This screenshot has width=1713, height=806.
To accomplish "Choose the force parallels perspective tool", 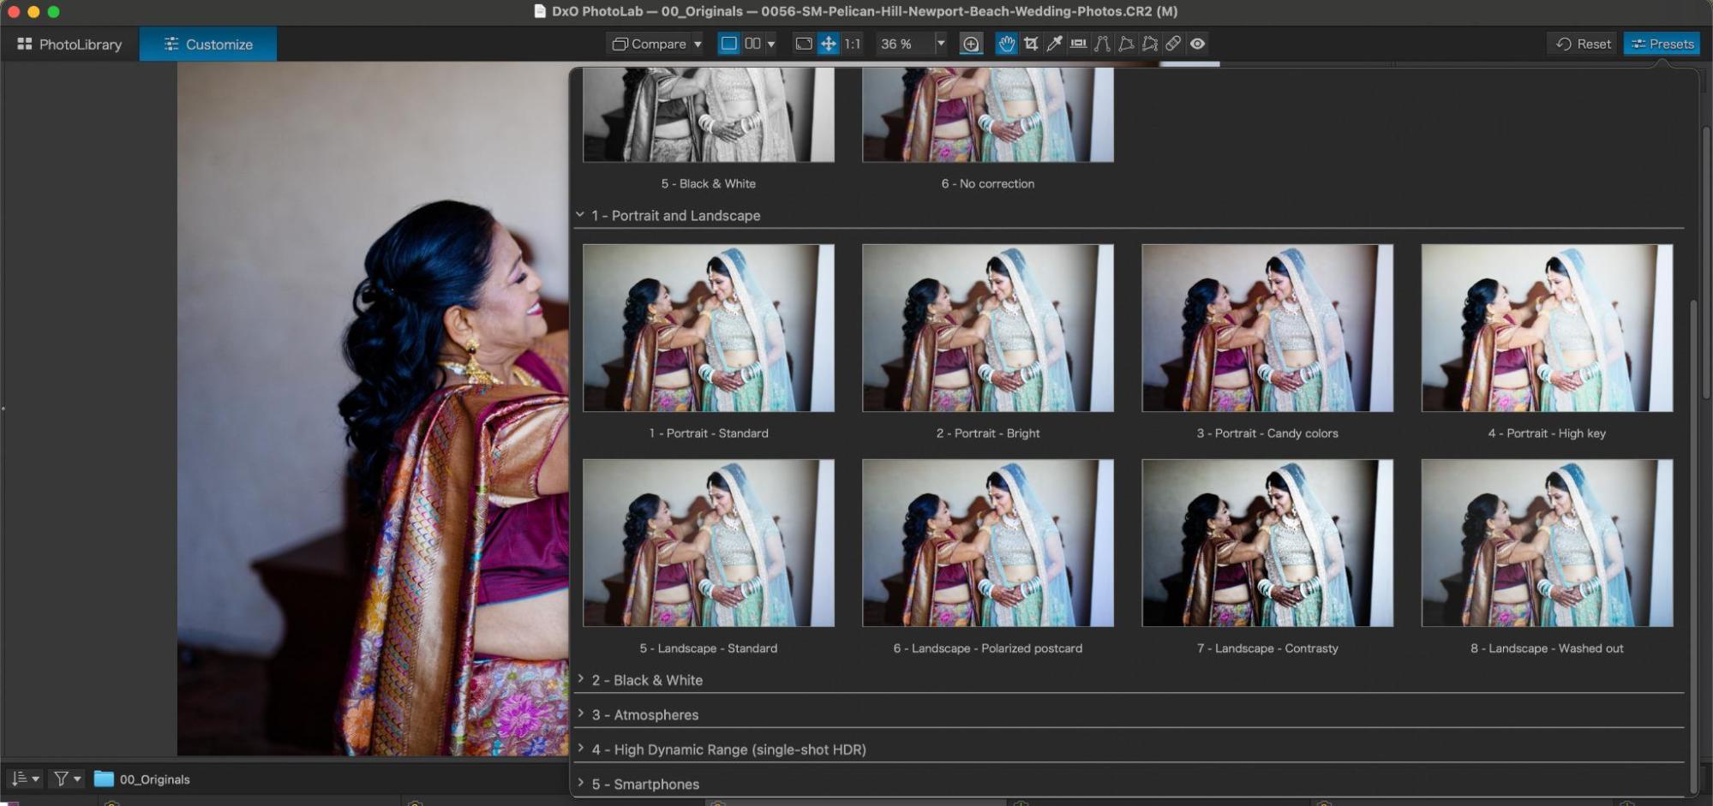I will click(1102, 44).
